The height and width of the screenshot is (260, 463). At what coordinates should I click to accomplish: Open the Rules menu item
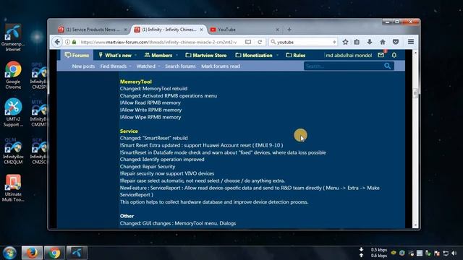[296, 55]
